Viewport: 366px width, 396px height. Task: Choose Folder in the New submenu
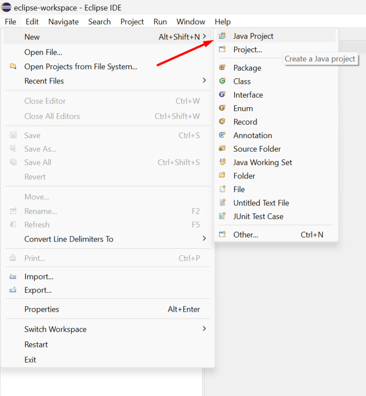pos(275,176)
